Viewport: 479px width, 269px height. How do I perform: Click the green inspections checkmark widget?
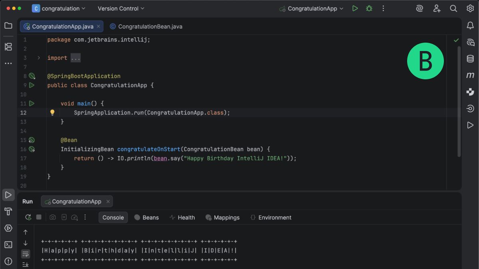click(456, 39)
